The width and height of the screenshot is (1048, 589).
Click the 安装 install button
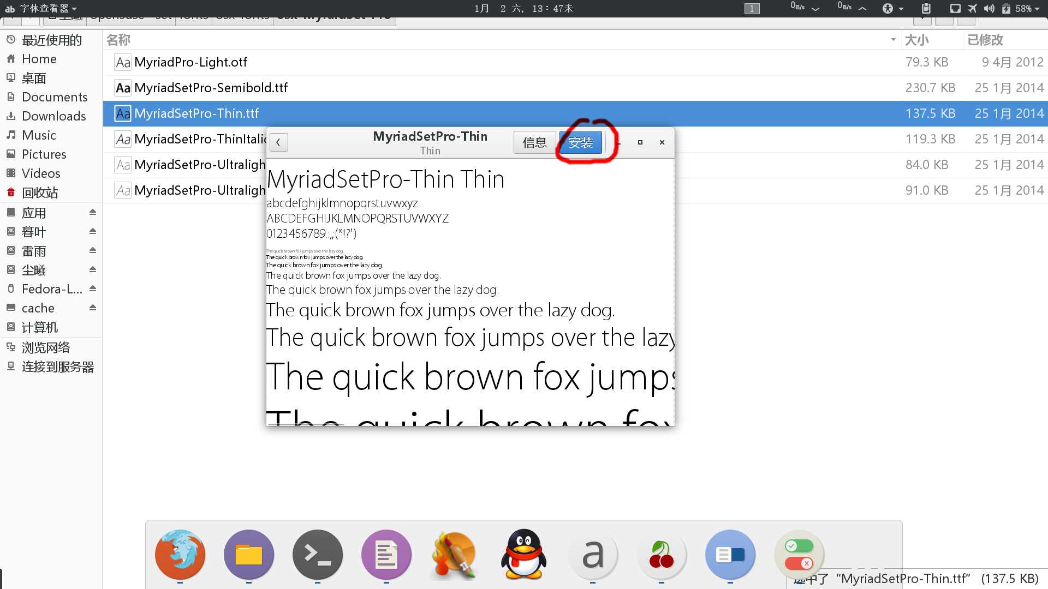click(580, 142)
